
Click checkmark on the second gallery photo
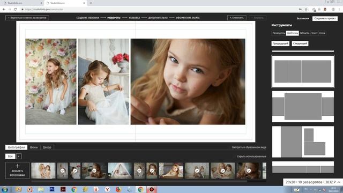(x=62, y=170)
